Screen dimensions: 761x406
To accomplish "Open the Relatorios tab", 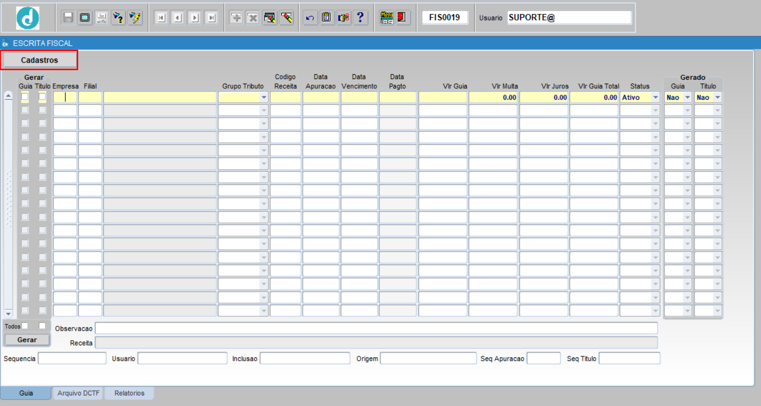I will pyautogui.click(x=129, y=393).
